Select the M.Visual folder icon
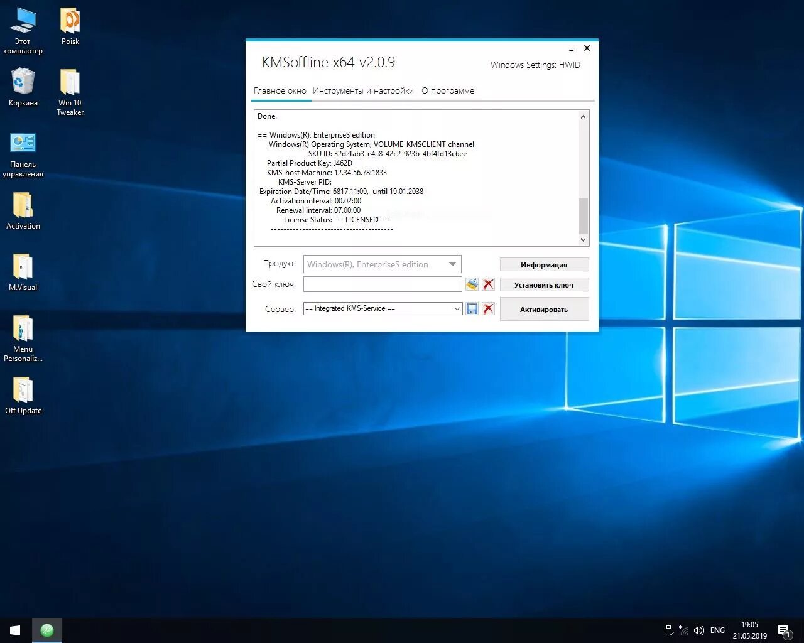 (x=23, y=272)
